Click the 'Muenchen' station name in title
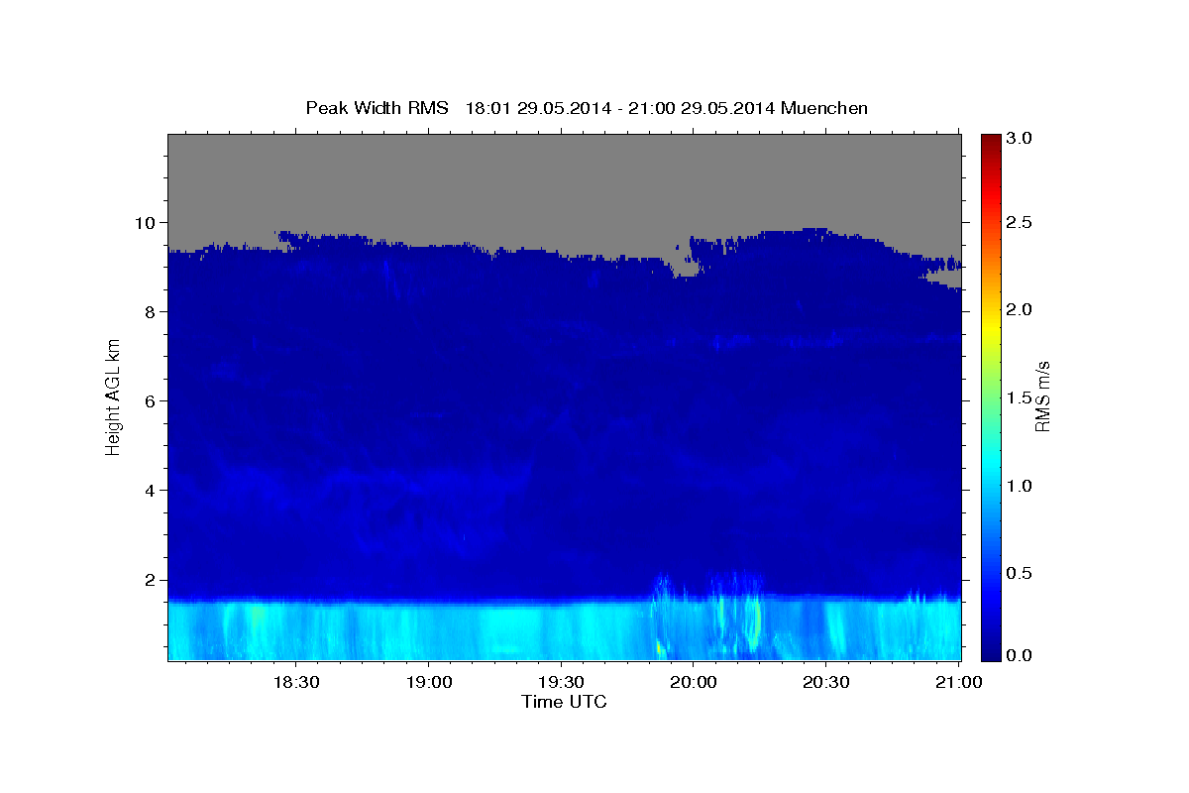Viewport: 1189px width, 793px height. (824, 108)
